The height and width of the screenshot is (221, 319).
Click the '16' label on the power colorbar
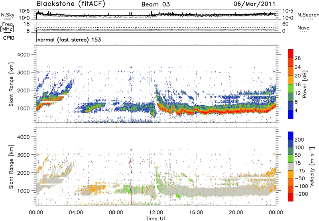(297, 85)
